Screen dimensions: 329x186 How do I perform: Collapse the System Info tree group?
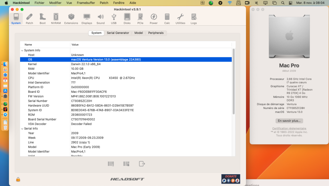tap(22, 50)
